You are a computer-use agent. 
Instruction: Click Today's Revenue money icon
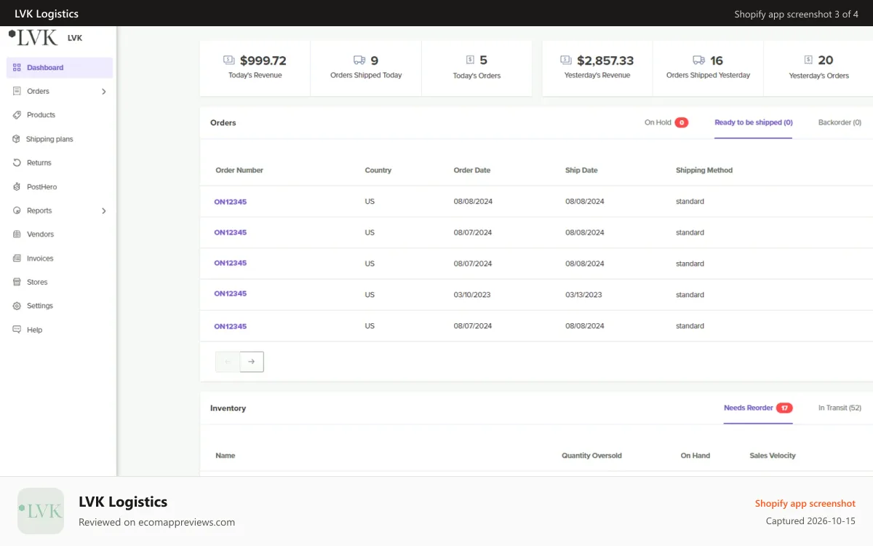pos(229,60)
